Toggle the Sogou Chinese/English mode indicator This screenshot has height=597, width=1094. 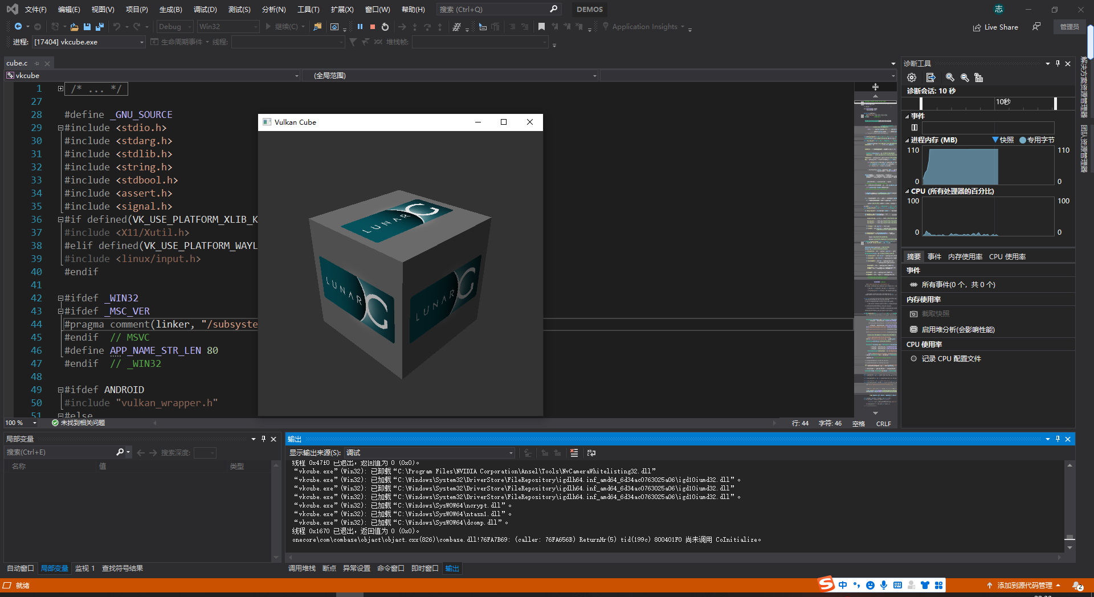point(843,585)
